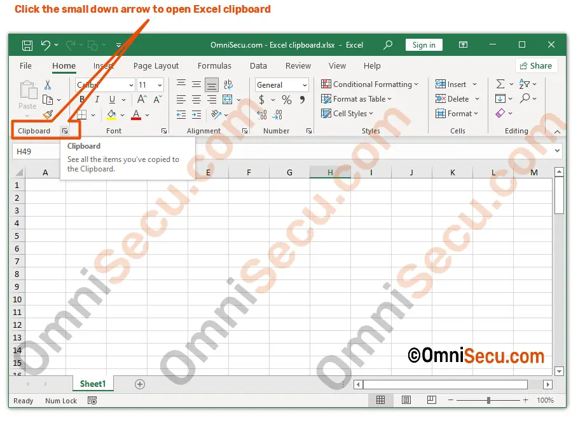Image resolution: width=578 pixels, height=423 pixels.
Task: Add a new sheet with plus icon
Action: (x=140, y=384)
